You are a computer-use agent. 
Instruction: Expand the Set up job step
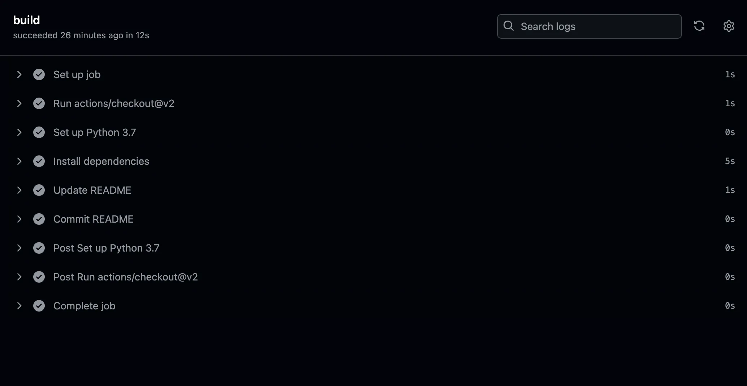(20, 74)
